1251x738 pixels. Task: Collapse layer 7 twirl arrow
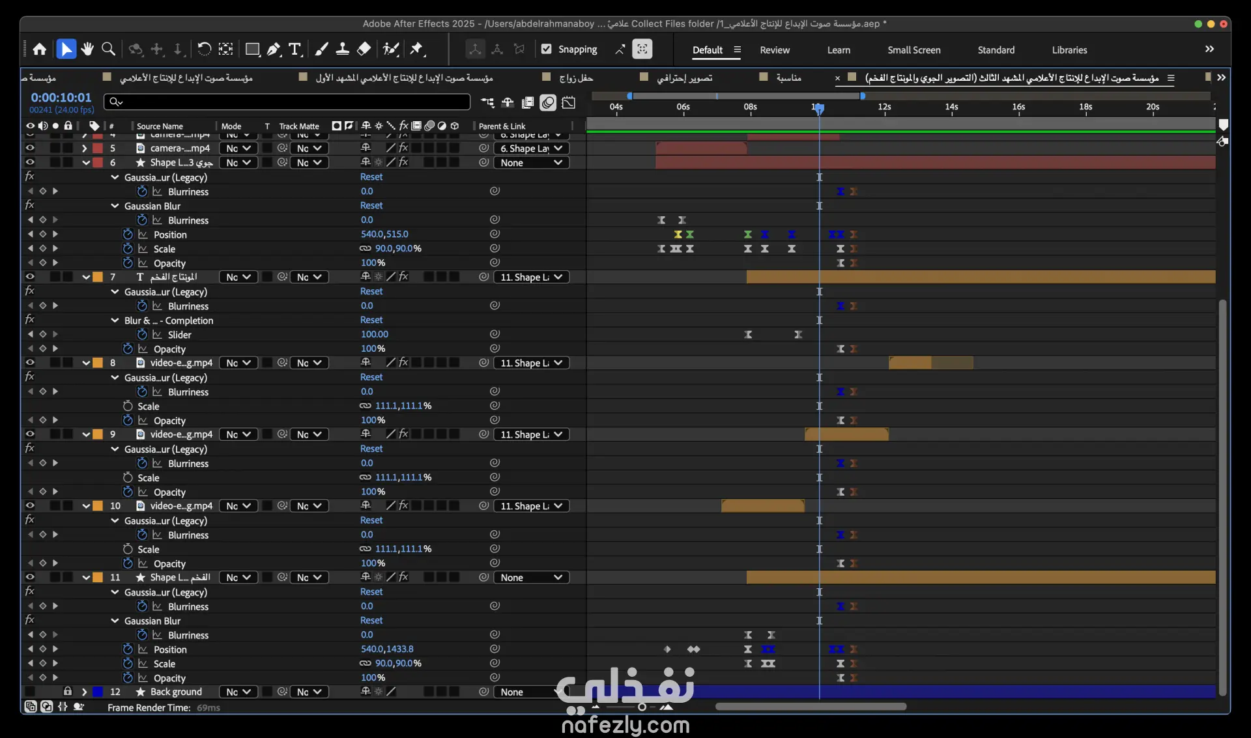[86, 277]
